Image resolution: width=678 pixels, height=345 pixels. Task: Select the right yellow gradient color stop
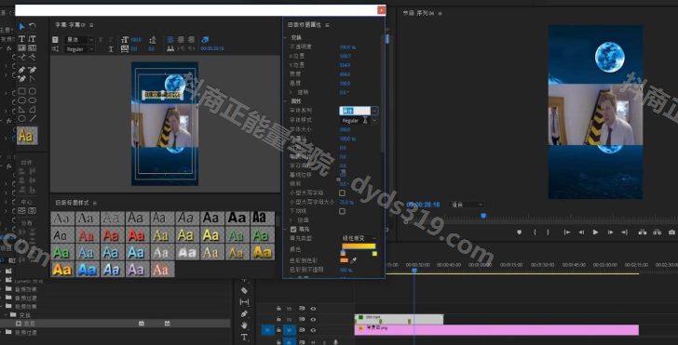coord(374,254)
